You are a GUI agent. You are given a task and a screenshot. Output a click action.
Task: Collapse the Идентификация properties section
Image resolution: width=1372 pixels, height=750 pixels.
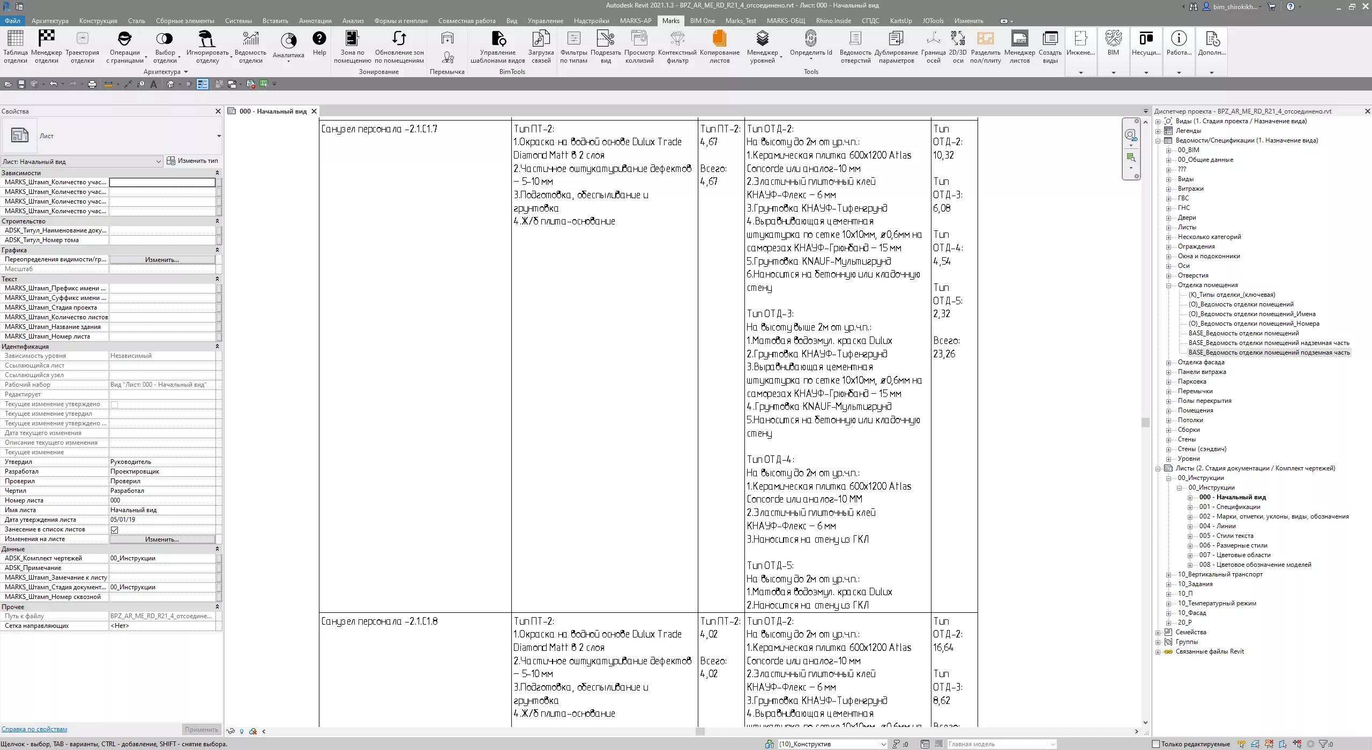click(217, 347)
